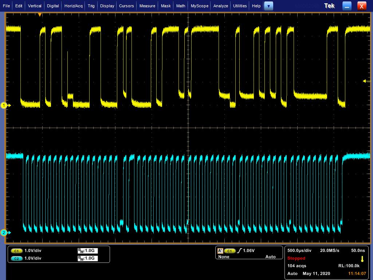Click the 20.0MS/s sample rate readout
Screen dimensions: 373x280
click(329, 250)
